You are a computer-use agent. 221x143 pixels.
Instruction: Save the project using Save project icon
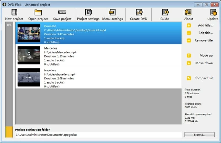tap(62, 13)
